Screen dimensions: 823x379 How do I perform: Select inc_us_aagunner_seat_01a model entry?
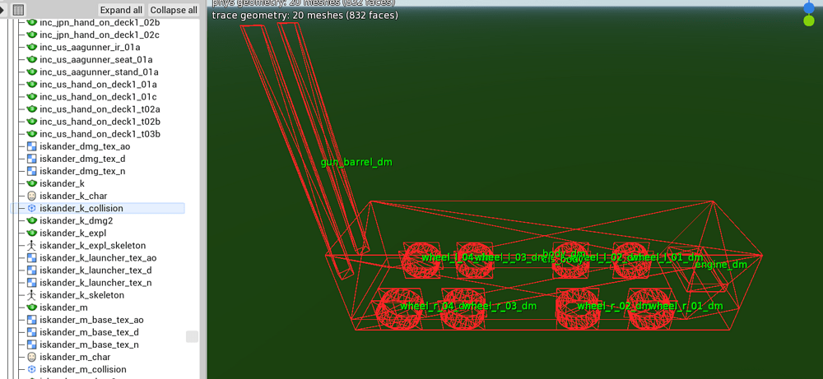(x=96, y=59)
